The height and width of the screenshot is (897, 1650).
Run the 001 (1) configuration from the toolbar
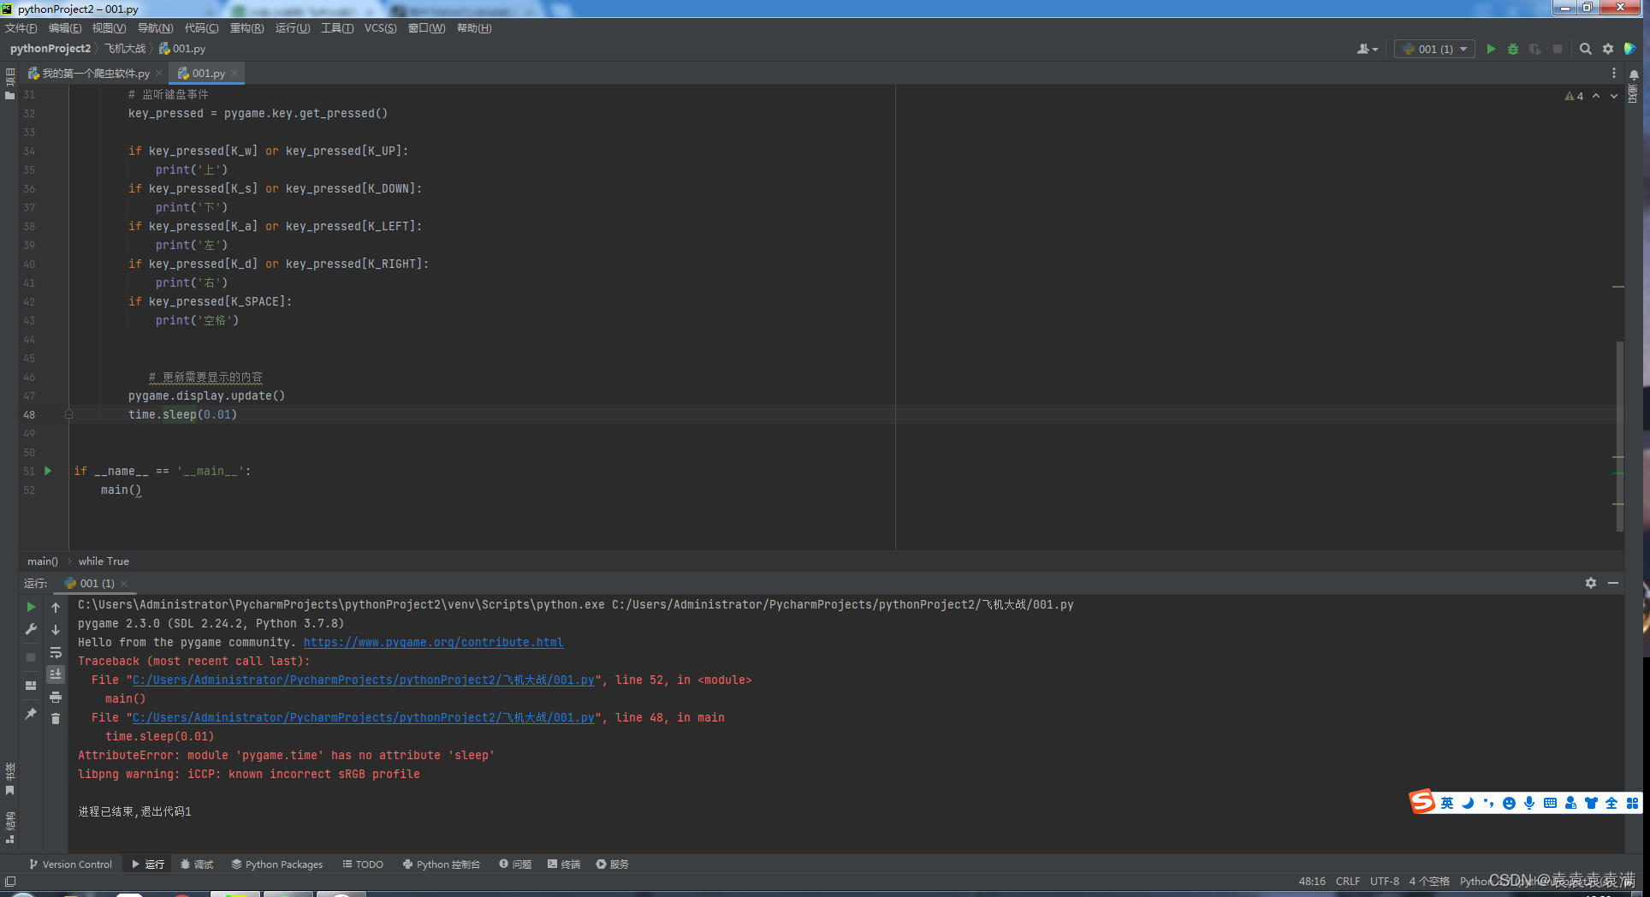pyautogui.click(x=1491, y=49)
